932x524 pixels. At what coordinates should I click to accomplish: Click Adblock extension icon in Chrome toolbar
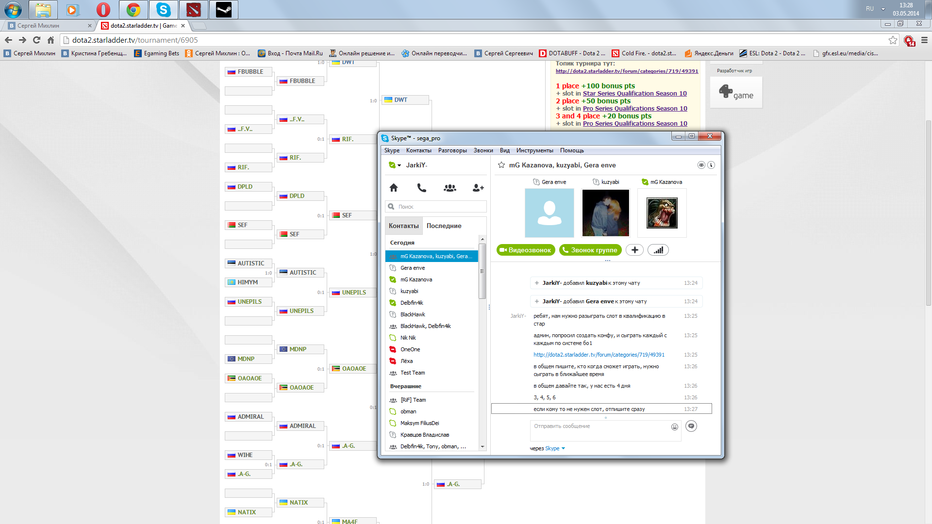pyautogui.click(x=909, y=41)
